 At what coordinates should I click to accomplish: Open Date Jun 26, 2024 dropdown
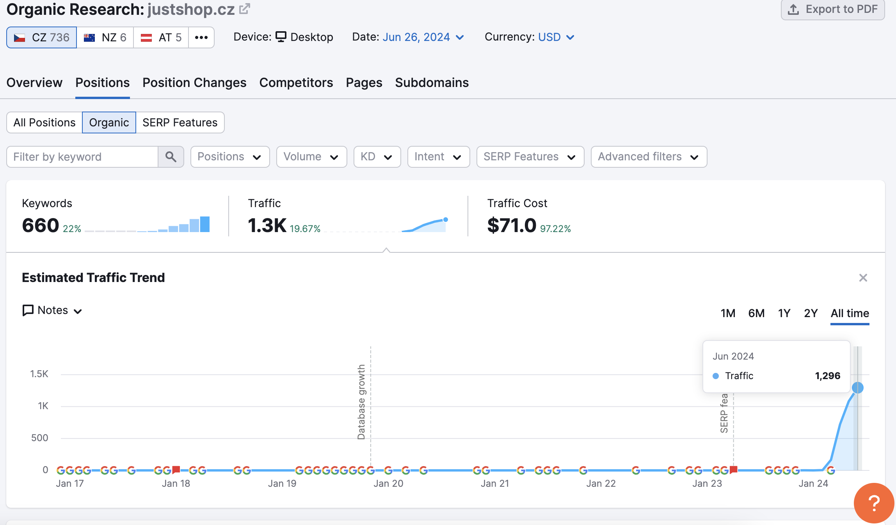pos(423,37)
